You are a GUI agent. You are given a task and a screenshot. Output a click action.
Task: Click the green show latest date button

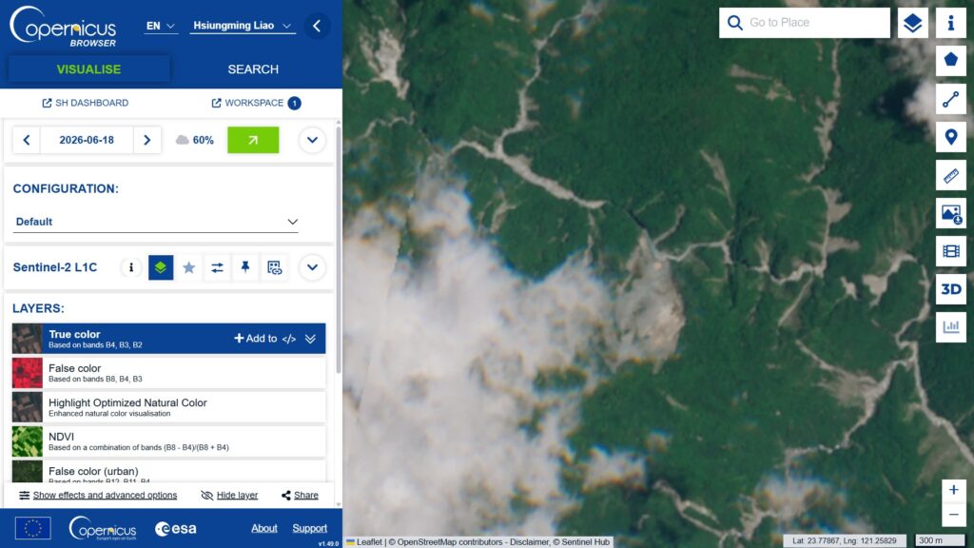point(253,141)
